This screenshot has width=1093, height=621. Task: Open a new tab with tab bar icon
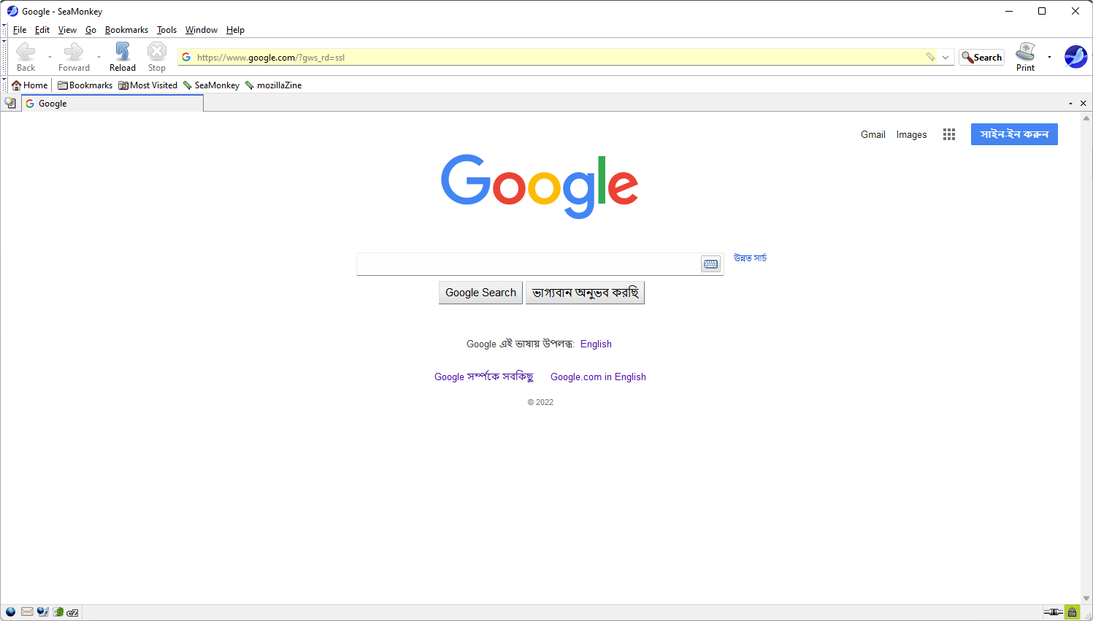point(10,103)
